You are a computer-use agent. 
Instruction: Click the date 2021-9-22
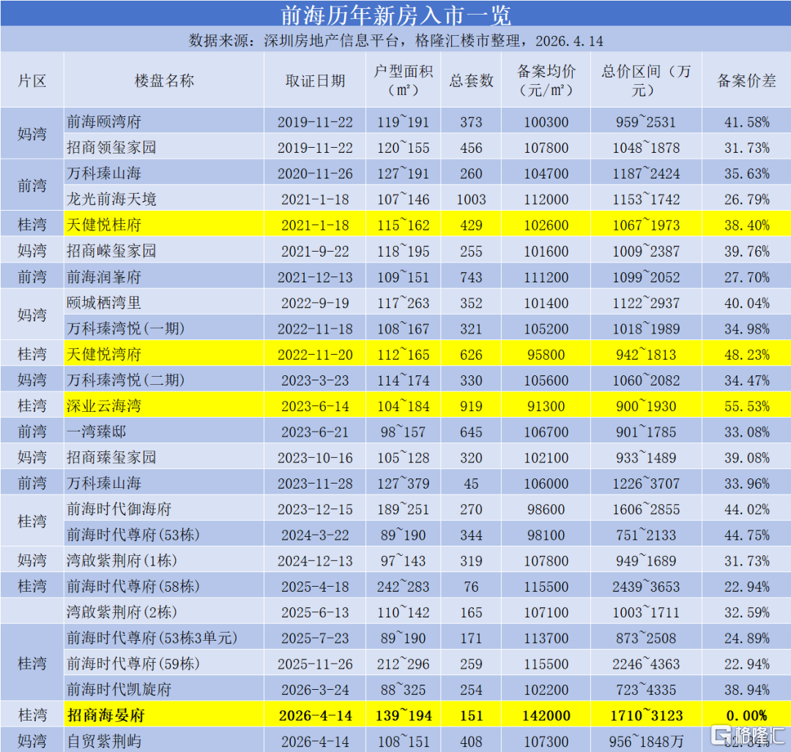point(315,252)
